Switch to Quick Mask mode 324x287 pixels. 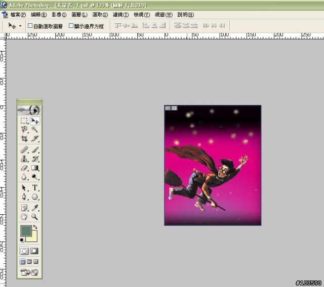point(34,251)
